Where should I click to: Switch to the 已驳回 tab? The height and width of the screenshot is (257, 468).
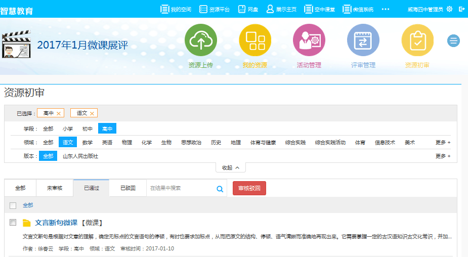127,188
